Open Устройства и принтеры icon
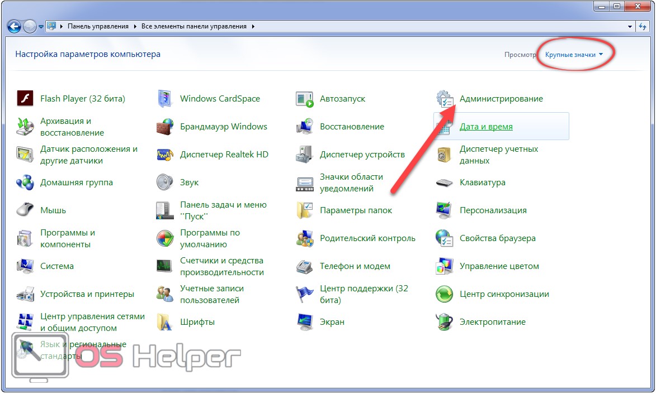Screen dimensions: 656x394 (25, 294)
